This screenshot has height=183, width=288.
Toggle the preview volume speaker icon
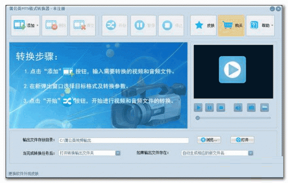coord(238,107)
